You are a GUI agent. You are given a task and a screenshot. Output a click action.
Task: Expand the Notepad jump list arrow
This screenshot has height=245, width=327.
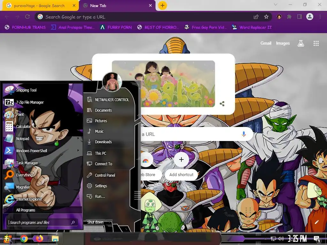coord(78,138)
